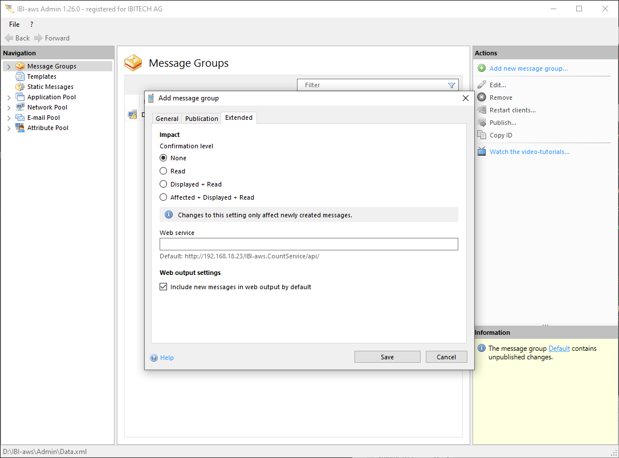The width and height of the screenshot is (619, 458).
Task: Click the Publish icon in Actions
Action: pos(482,123)
